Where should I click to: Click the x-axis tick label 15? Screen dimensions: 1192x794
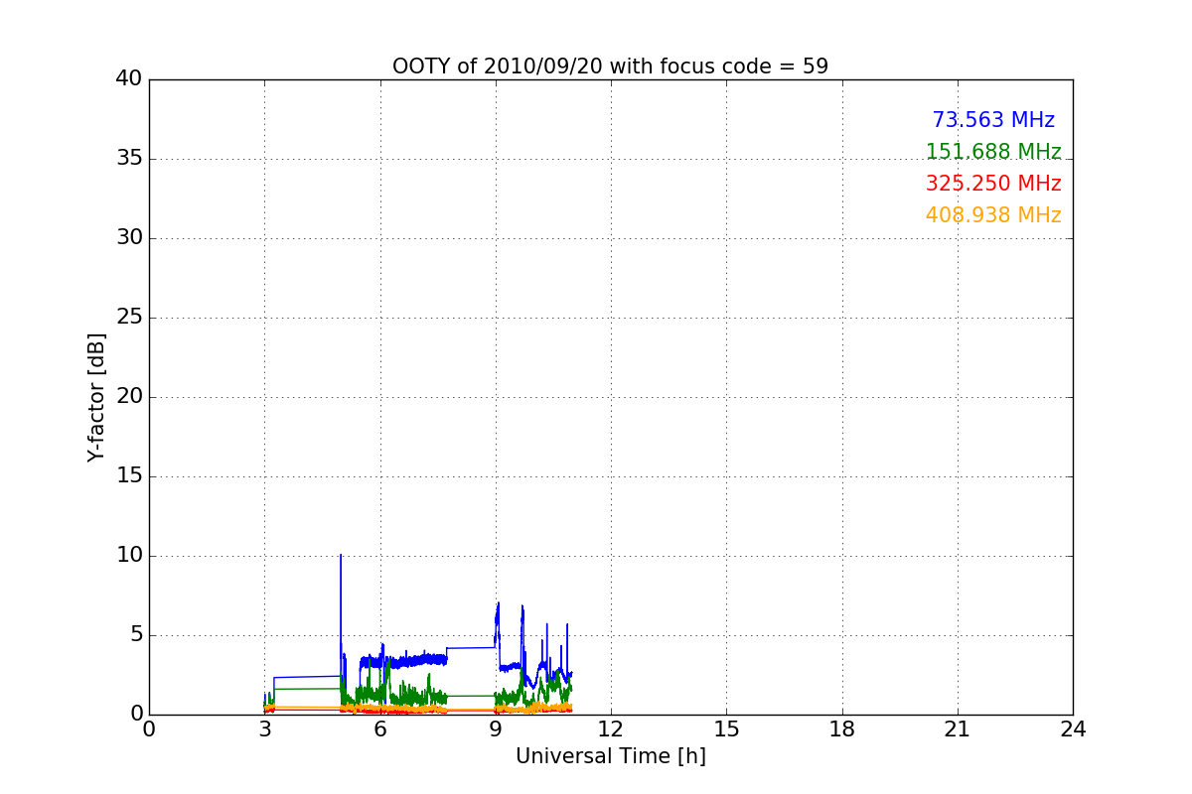click(726, 729)
